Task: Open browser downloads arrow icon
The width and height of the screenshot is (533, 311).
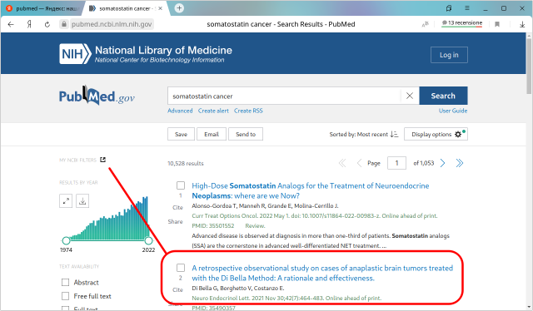Action: [522, 24]
